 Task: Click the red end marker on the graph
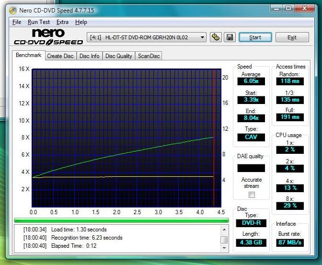tap(214, 138)
